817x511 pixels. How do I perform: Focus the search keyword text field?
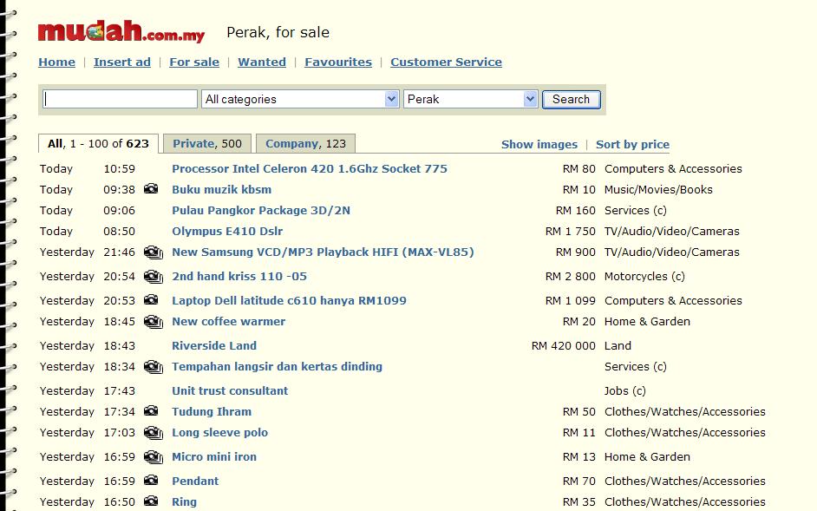click(x=120, y=99)
